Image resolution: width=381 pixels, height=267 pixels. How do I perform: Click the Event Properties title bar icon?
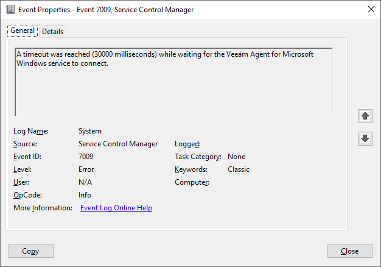pyautogui.click(x=10, y=10)
